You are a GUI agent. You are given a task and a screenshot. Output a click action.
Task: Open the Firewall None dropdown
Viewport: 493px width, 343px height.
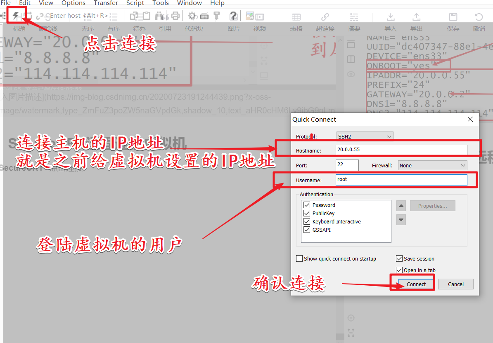tap(433, 165)
